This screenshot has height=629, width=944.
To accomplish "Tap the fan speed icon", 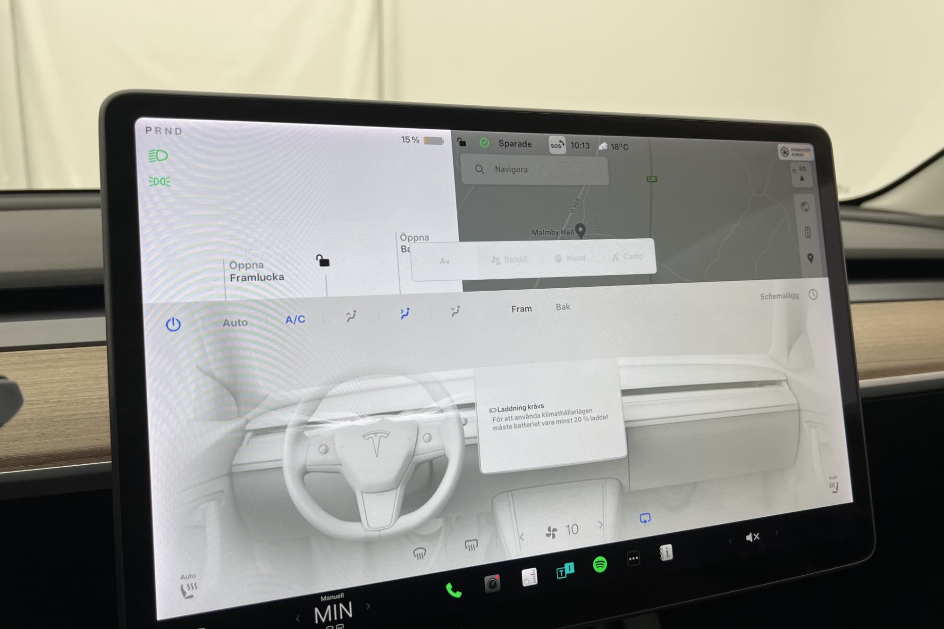I will (x=551, y=533).
